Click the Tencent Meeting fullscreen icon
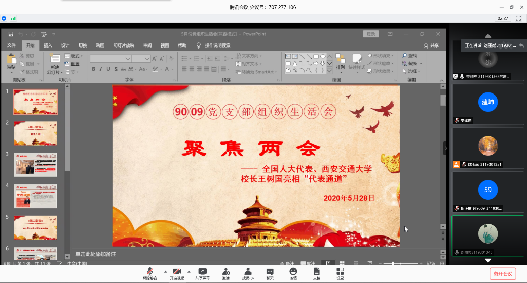Screen dimensions: 527x283 pos(518,18)
